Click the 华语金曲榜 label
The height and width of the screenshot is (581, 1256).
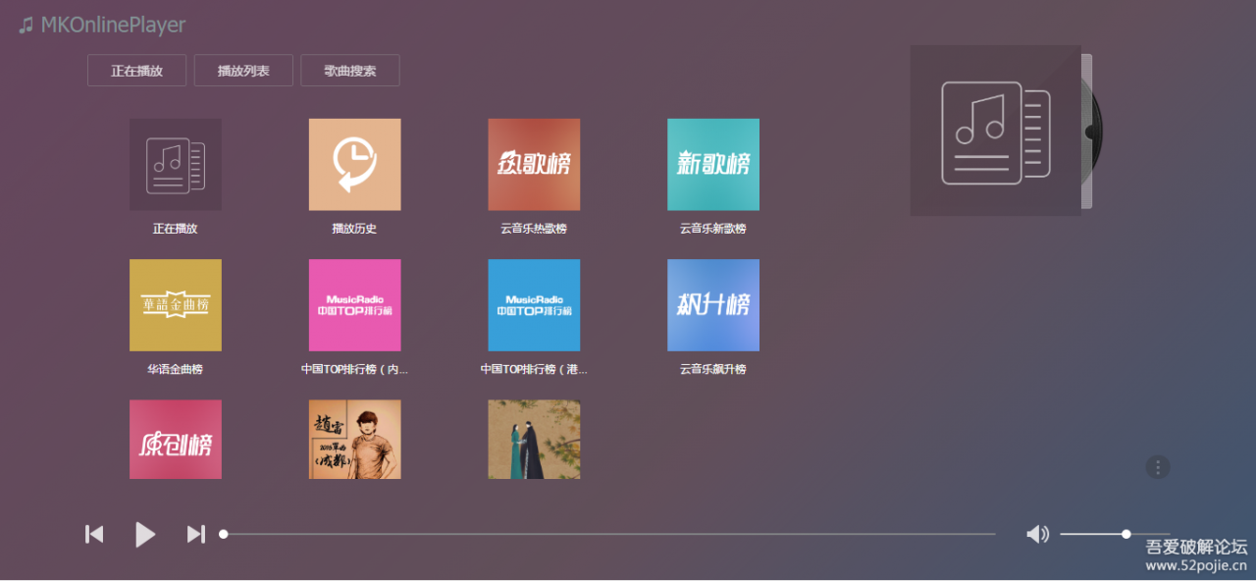coord(176,369)
